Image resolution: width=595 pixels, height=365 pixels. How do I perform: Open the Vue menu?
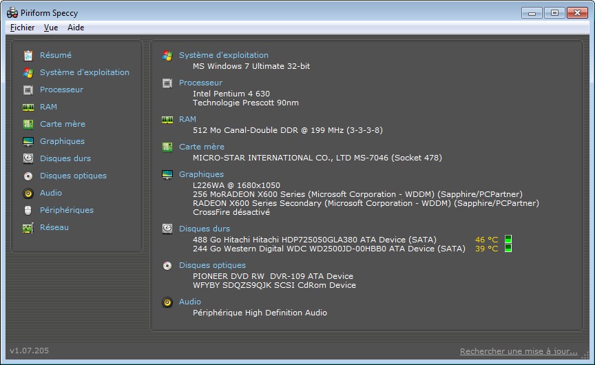click(51, 28)
